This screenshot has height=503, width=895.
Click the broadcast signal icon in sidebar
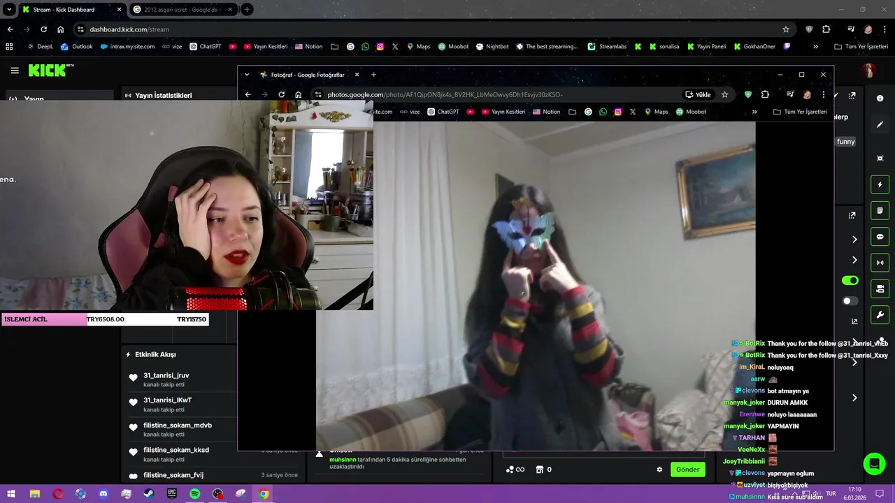click(880, 263)
